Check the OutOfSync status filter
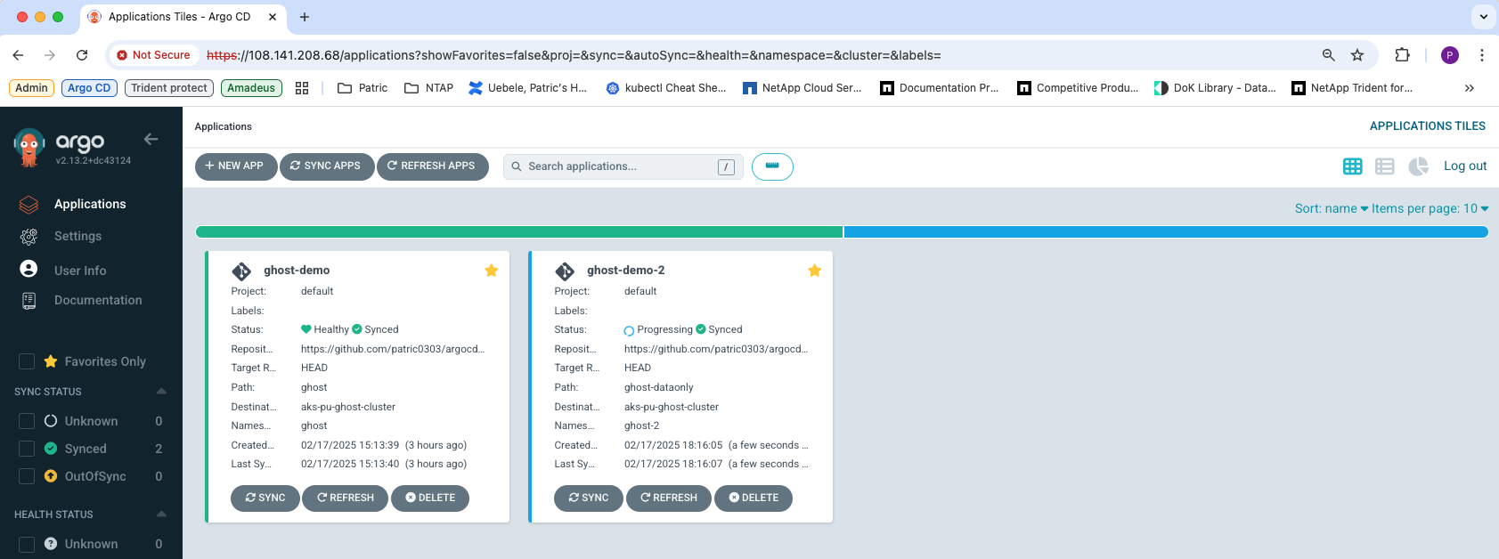Image resolution: width=1499 pixels, height=559 pixels. click(27, 476)
